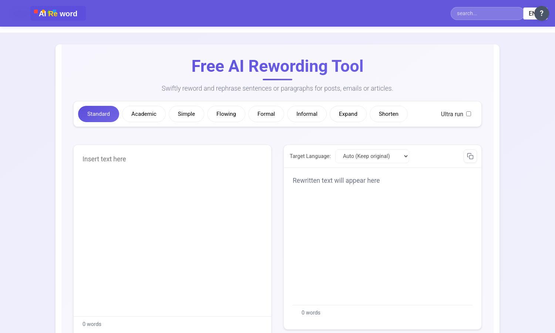555x333 pixels.
Task: Select the Standard rewording mode
Action: tap(98, 114)
